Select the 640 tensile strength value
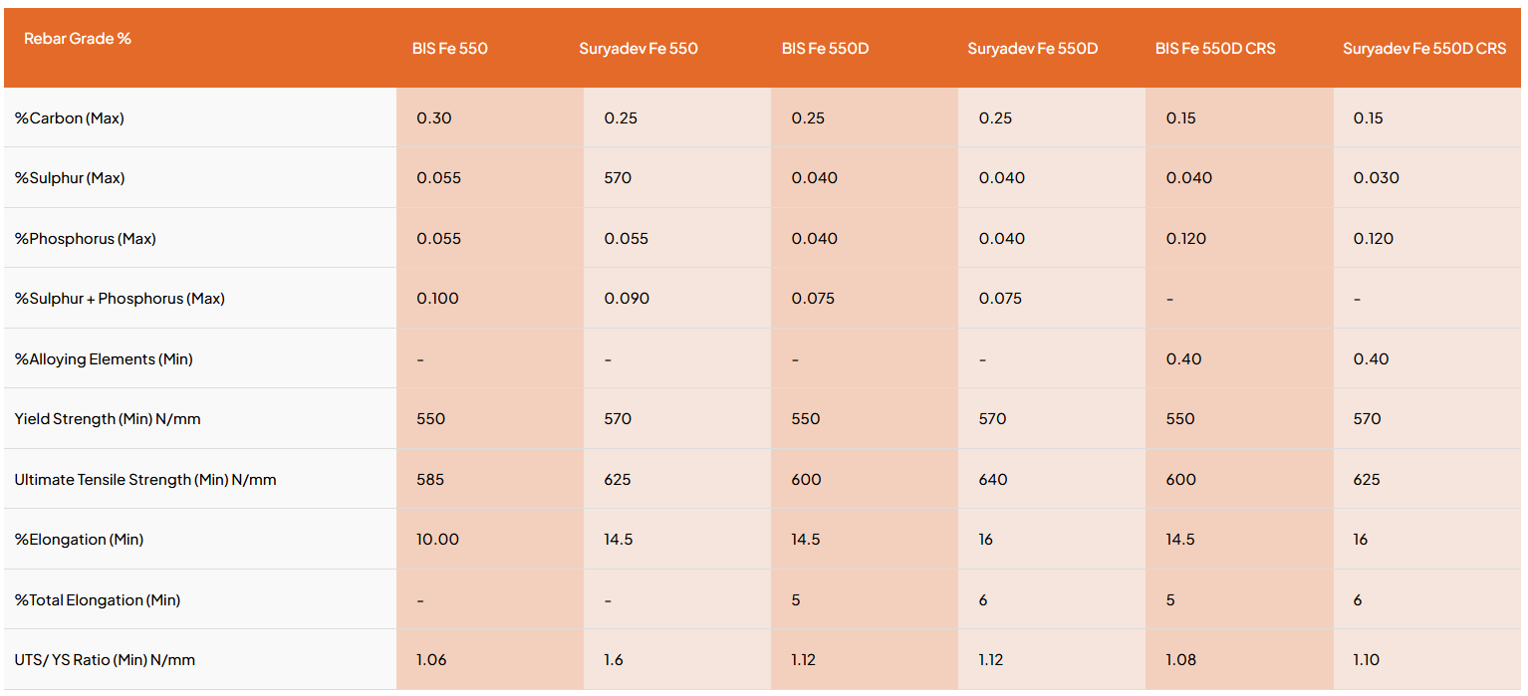 click(993, 480)
